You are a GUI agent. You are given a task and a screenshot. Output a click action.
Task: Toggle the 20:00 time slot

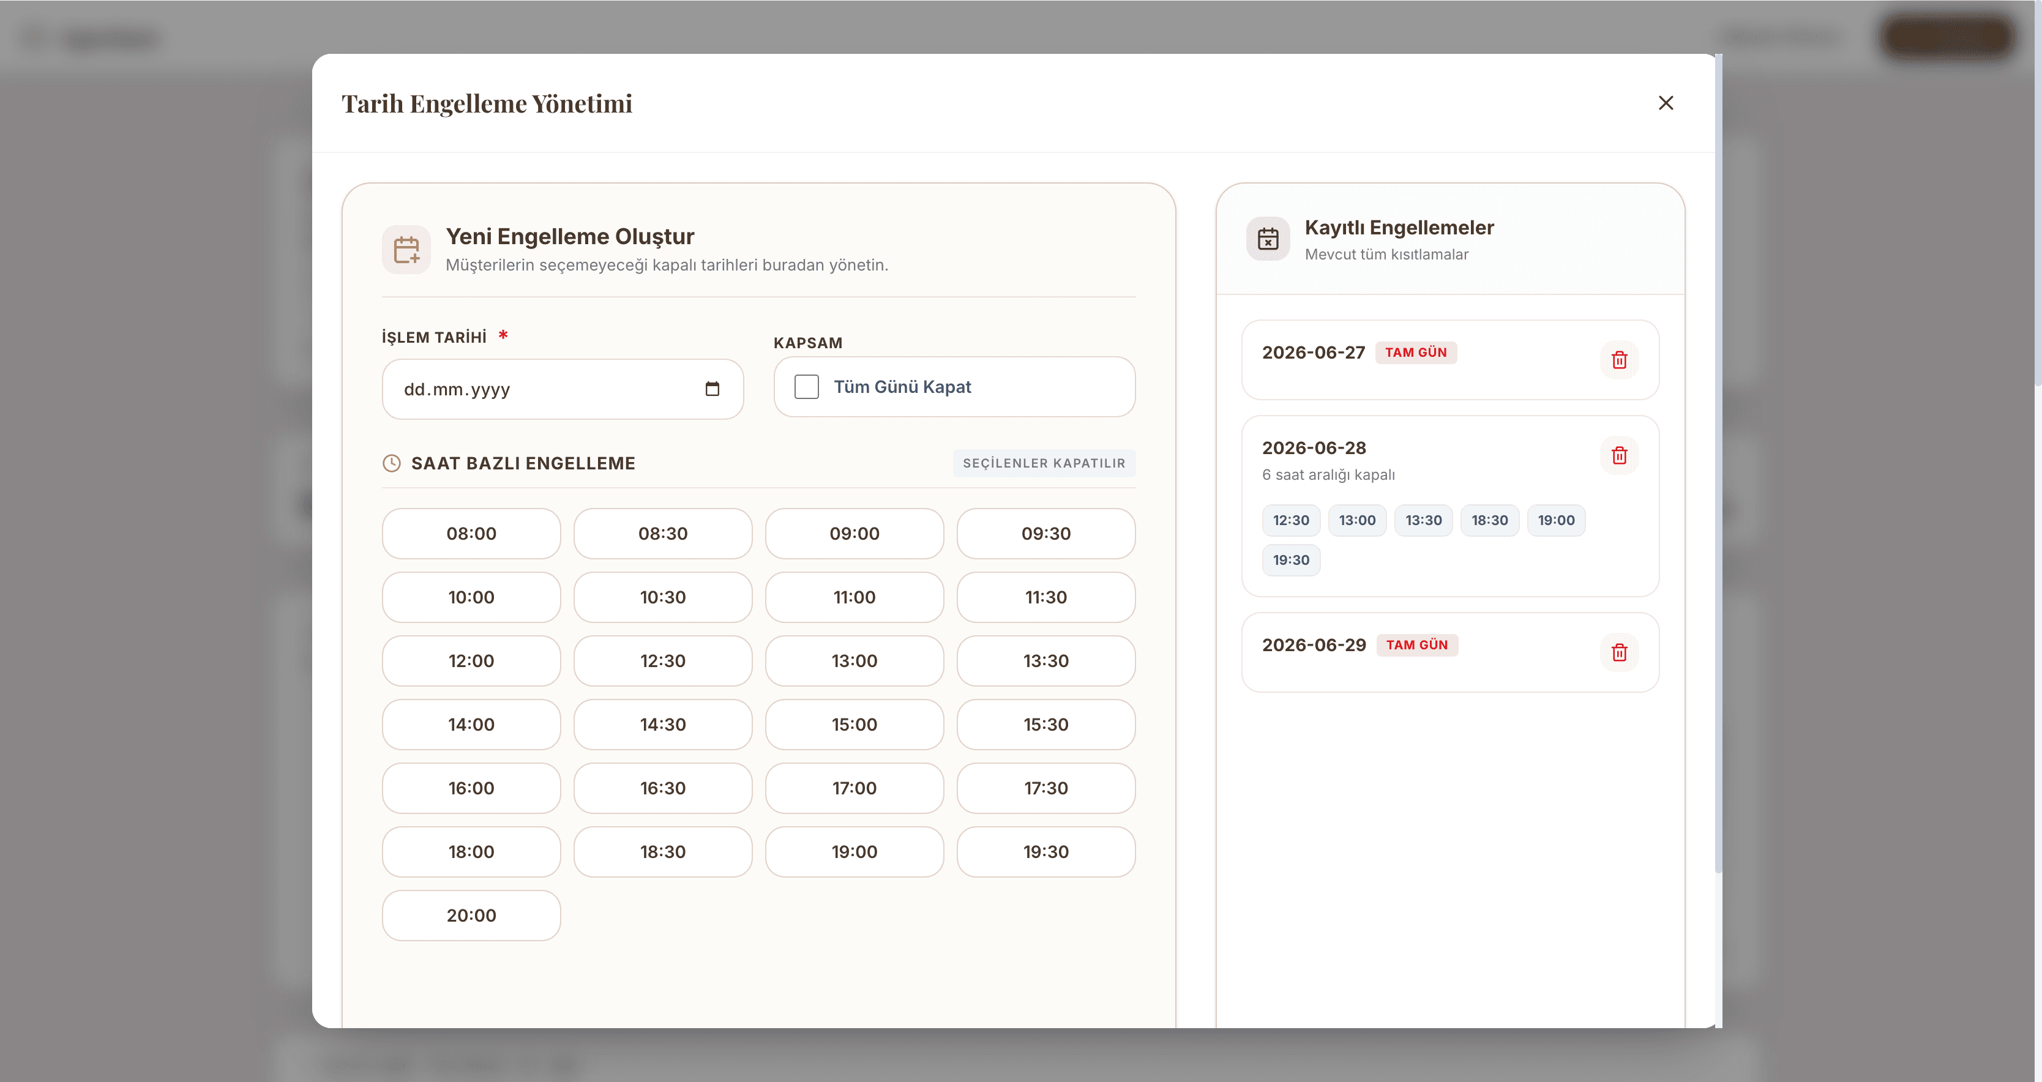point(471,916)
